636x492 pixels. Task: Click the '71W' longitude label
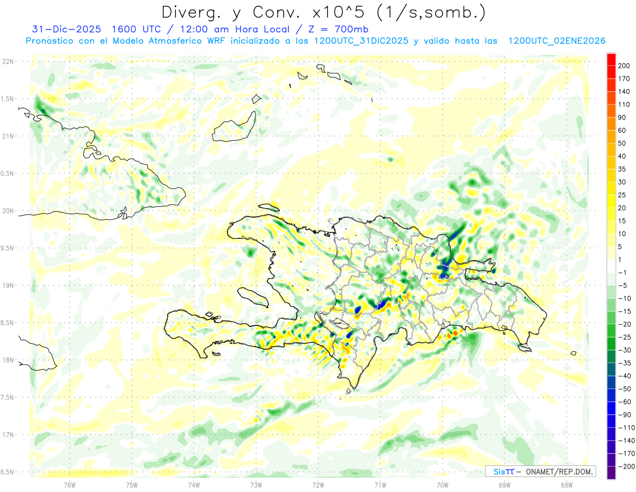[380, 485]
